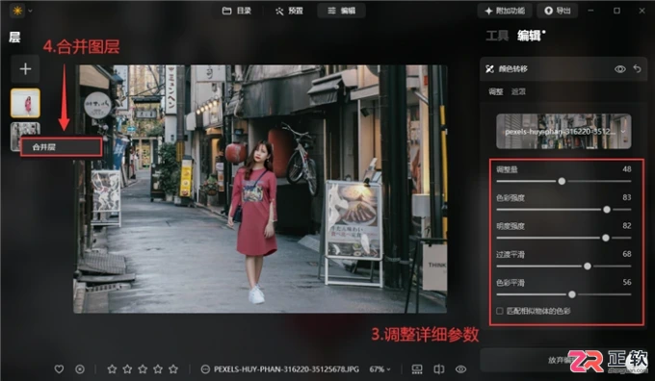Screen dimensions: 655x381
Task: Click the 导出 export button
Action: 558,11
